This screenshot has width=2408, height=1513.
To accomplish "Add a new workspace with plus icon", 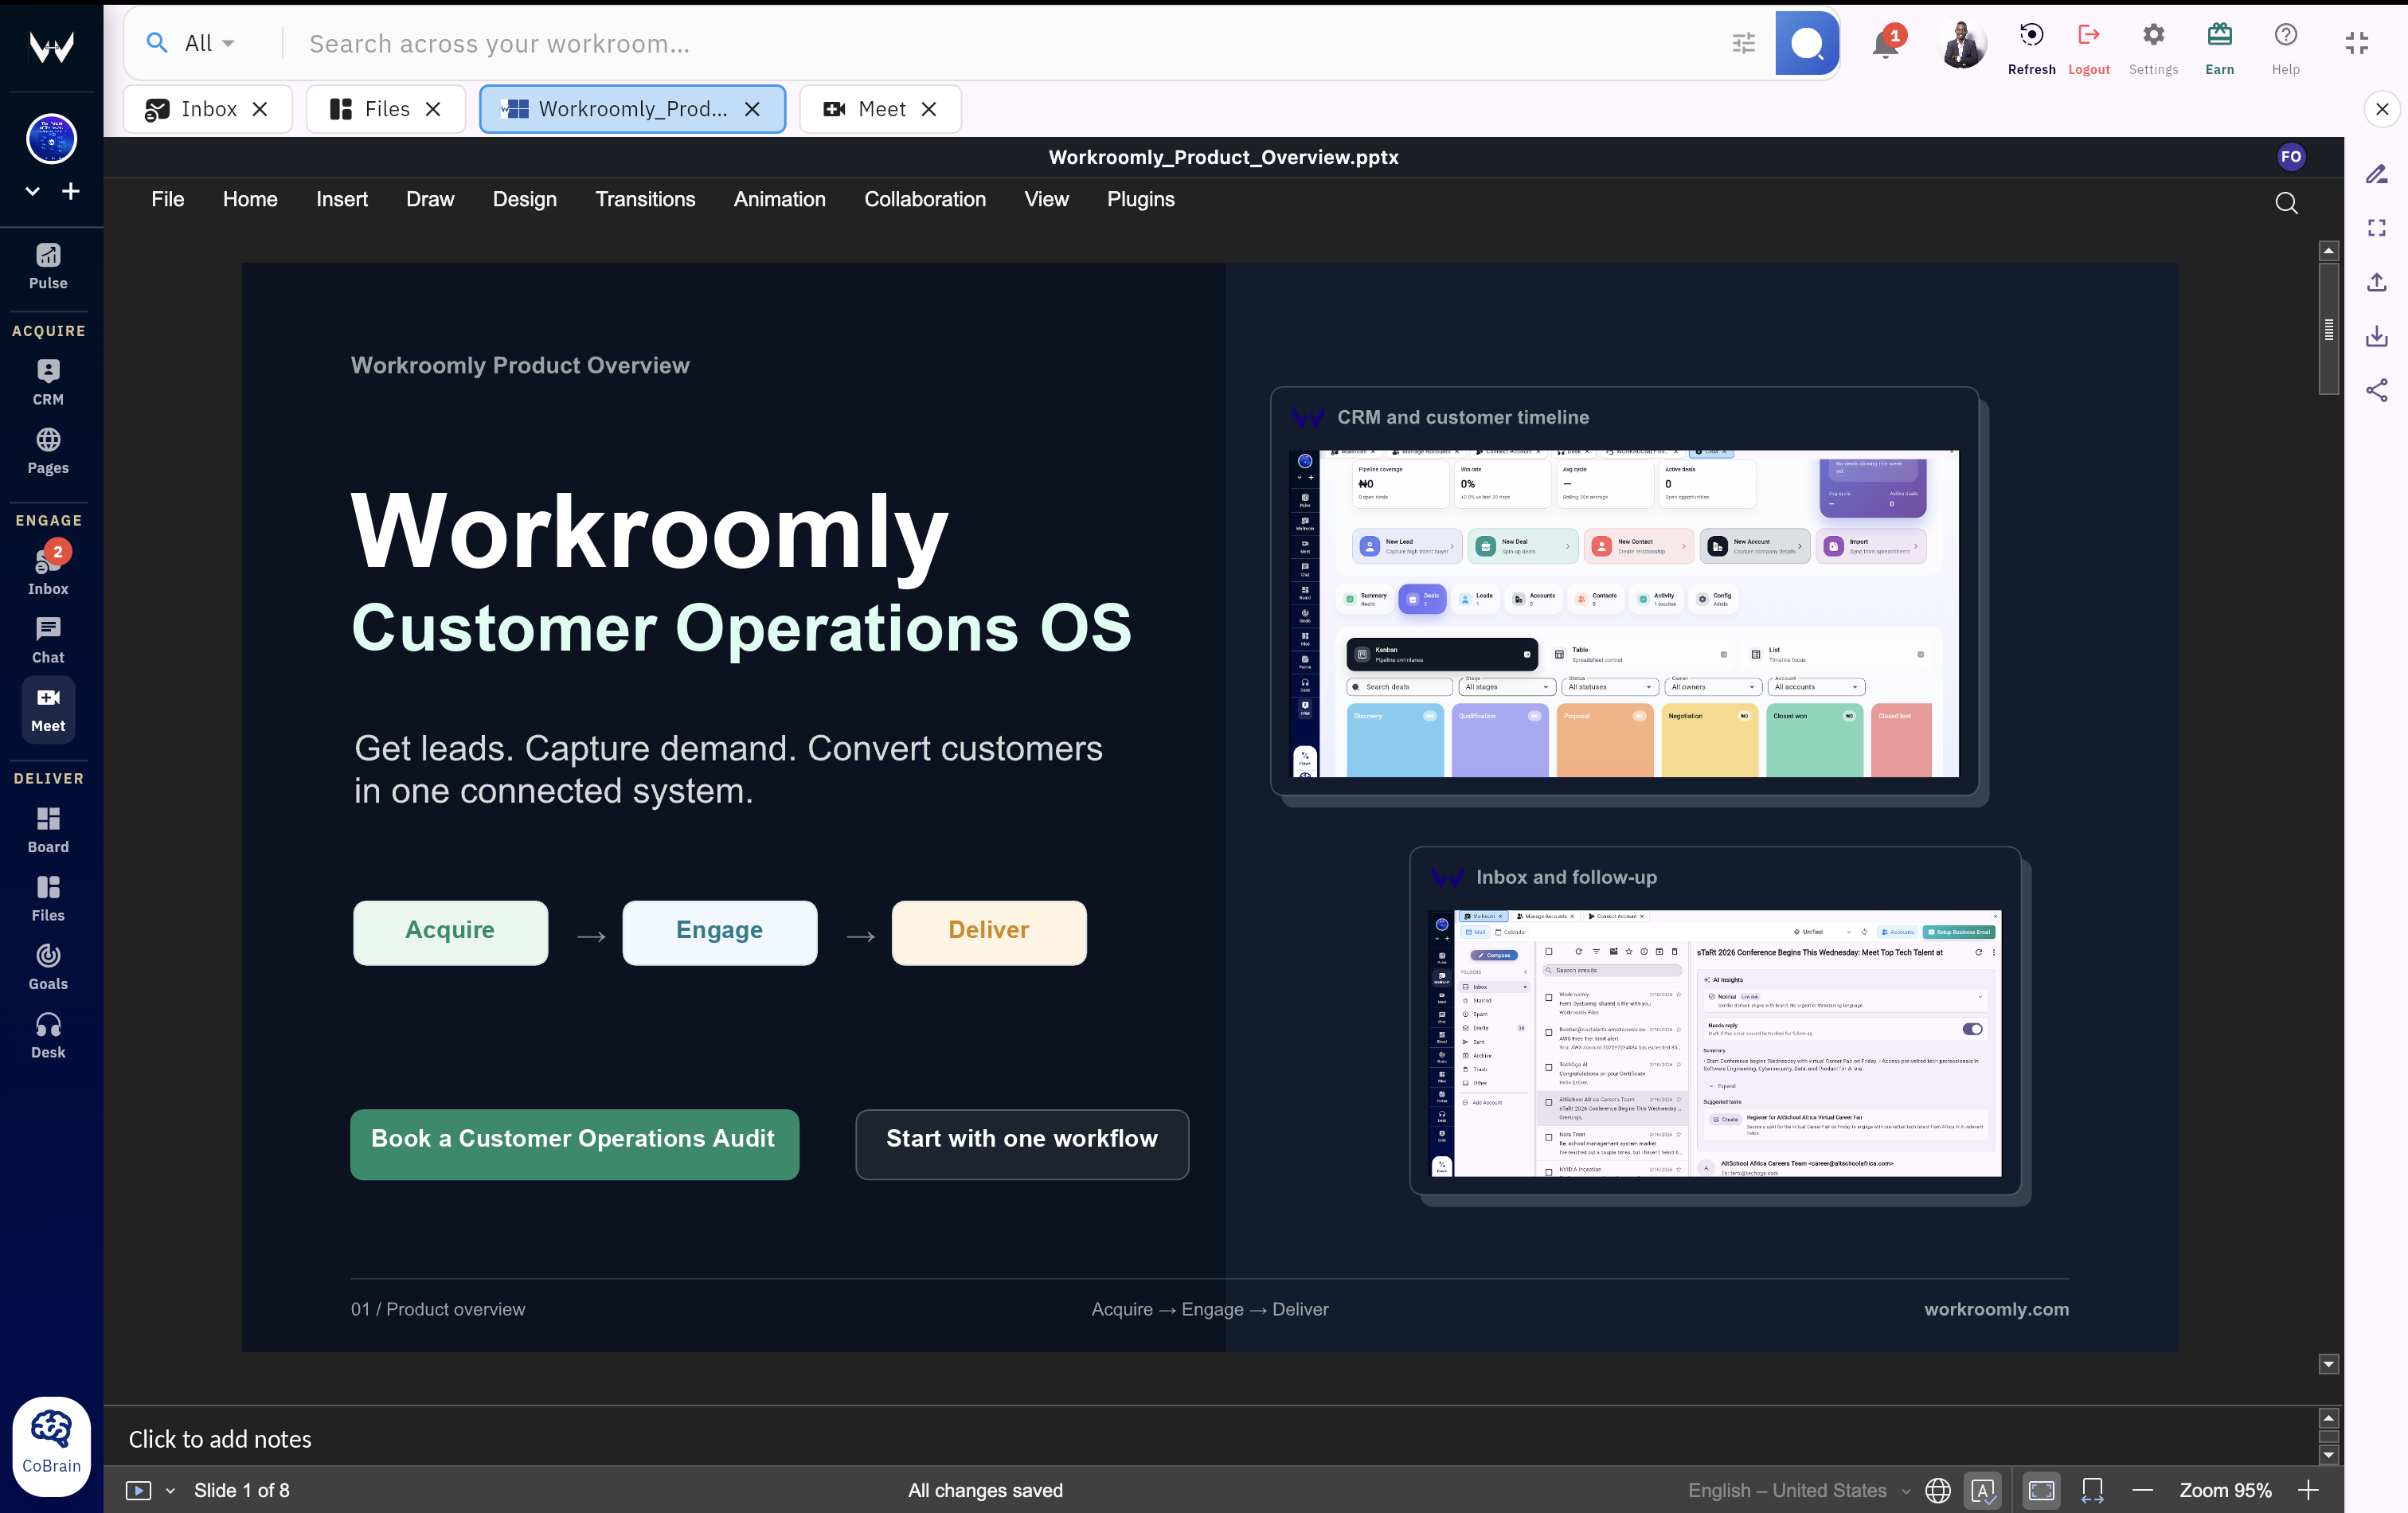I will pos(71,191).
